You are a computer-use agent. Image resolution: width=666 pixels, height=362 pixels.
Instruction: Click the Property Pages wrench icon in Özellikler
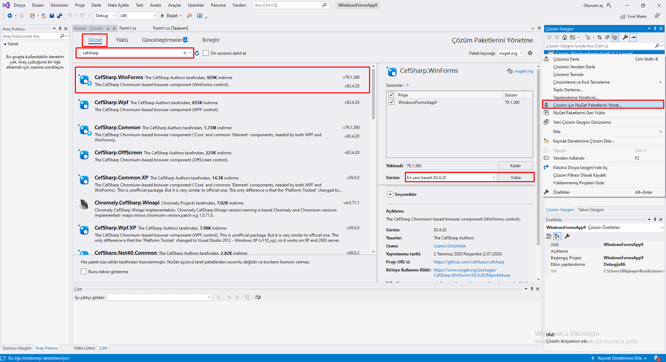click(x=567, y=236)
